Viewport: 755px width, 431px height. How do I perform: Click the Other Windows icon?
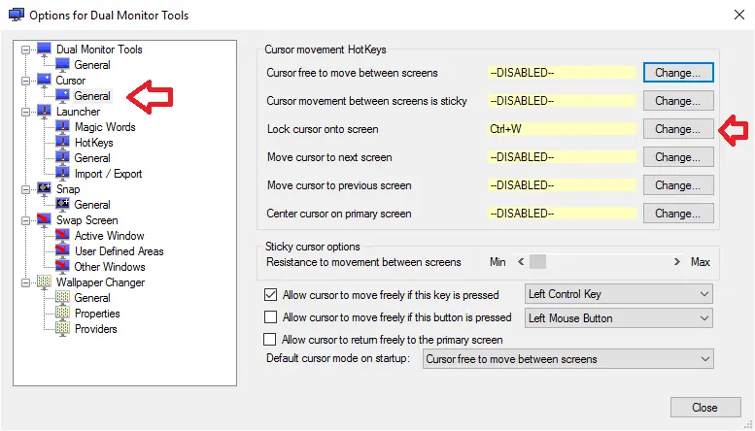tap(62, 267)
